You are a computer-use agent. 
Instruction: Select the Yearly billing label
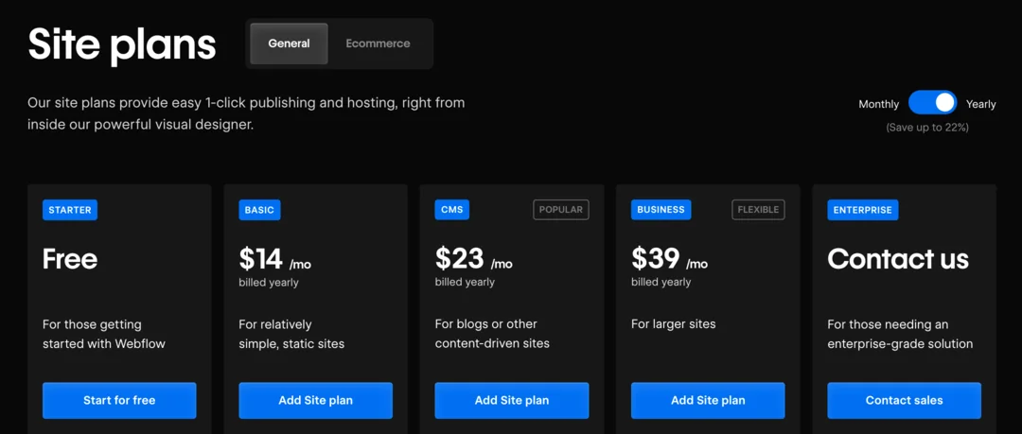coord(981,104)
